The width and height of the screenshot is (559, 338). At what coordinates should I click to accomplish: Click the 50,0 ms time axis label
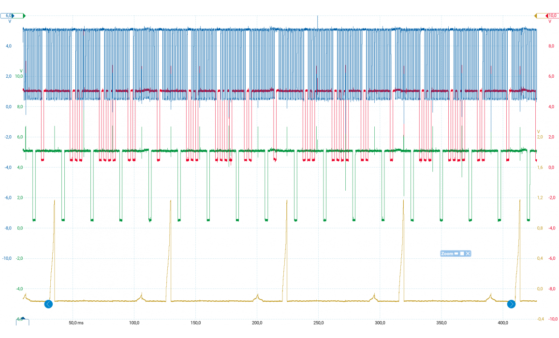pos(76,323)
